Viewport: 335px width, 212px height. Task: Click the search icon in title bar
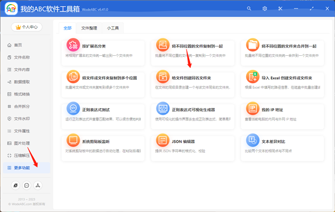[249, 8]
